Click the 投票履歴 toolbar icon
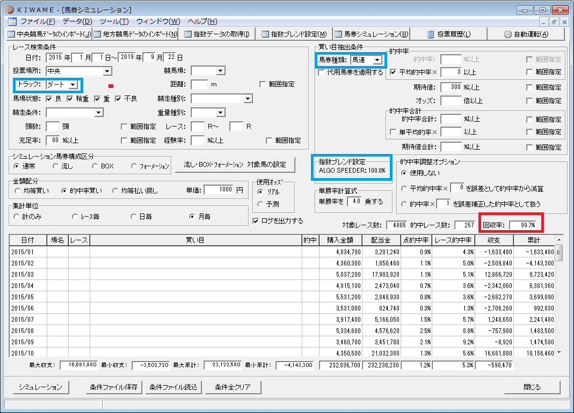This screenshot has height=413, width=574. tap(431, 34)
